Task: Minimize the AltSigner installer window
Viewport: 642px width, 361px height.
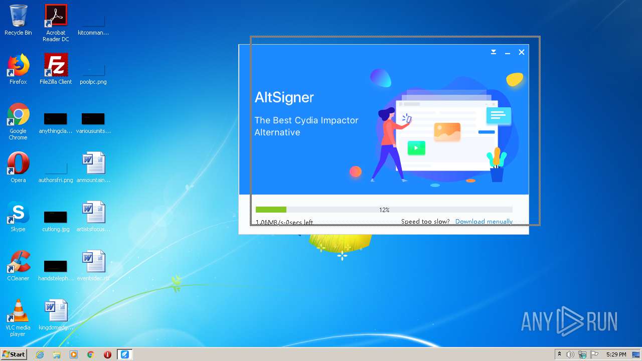Action: pos(508,52)
